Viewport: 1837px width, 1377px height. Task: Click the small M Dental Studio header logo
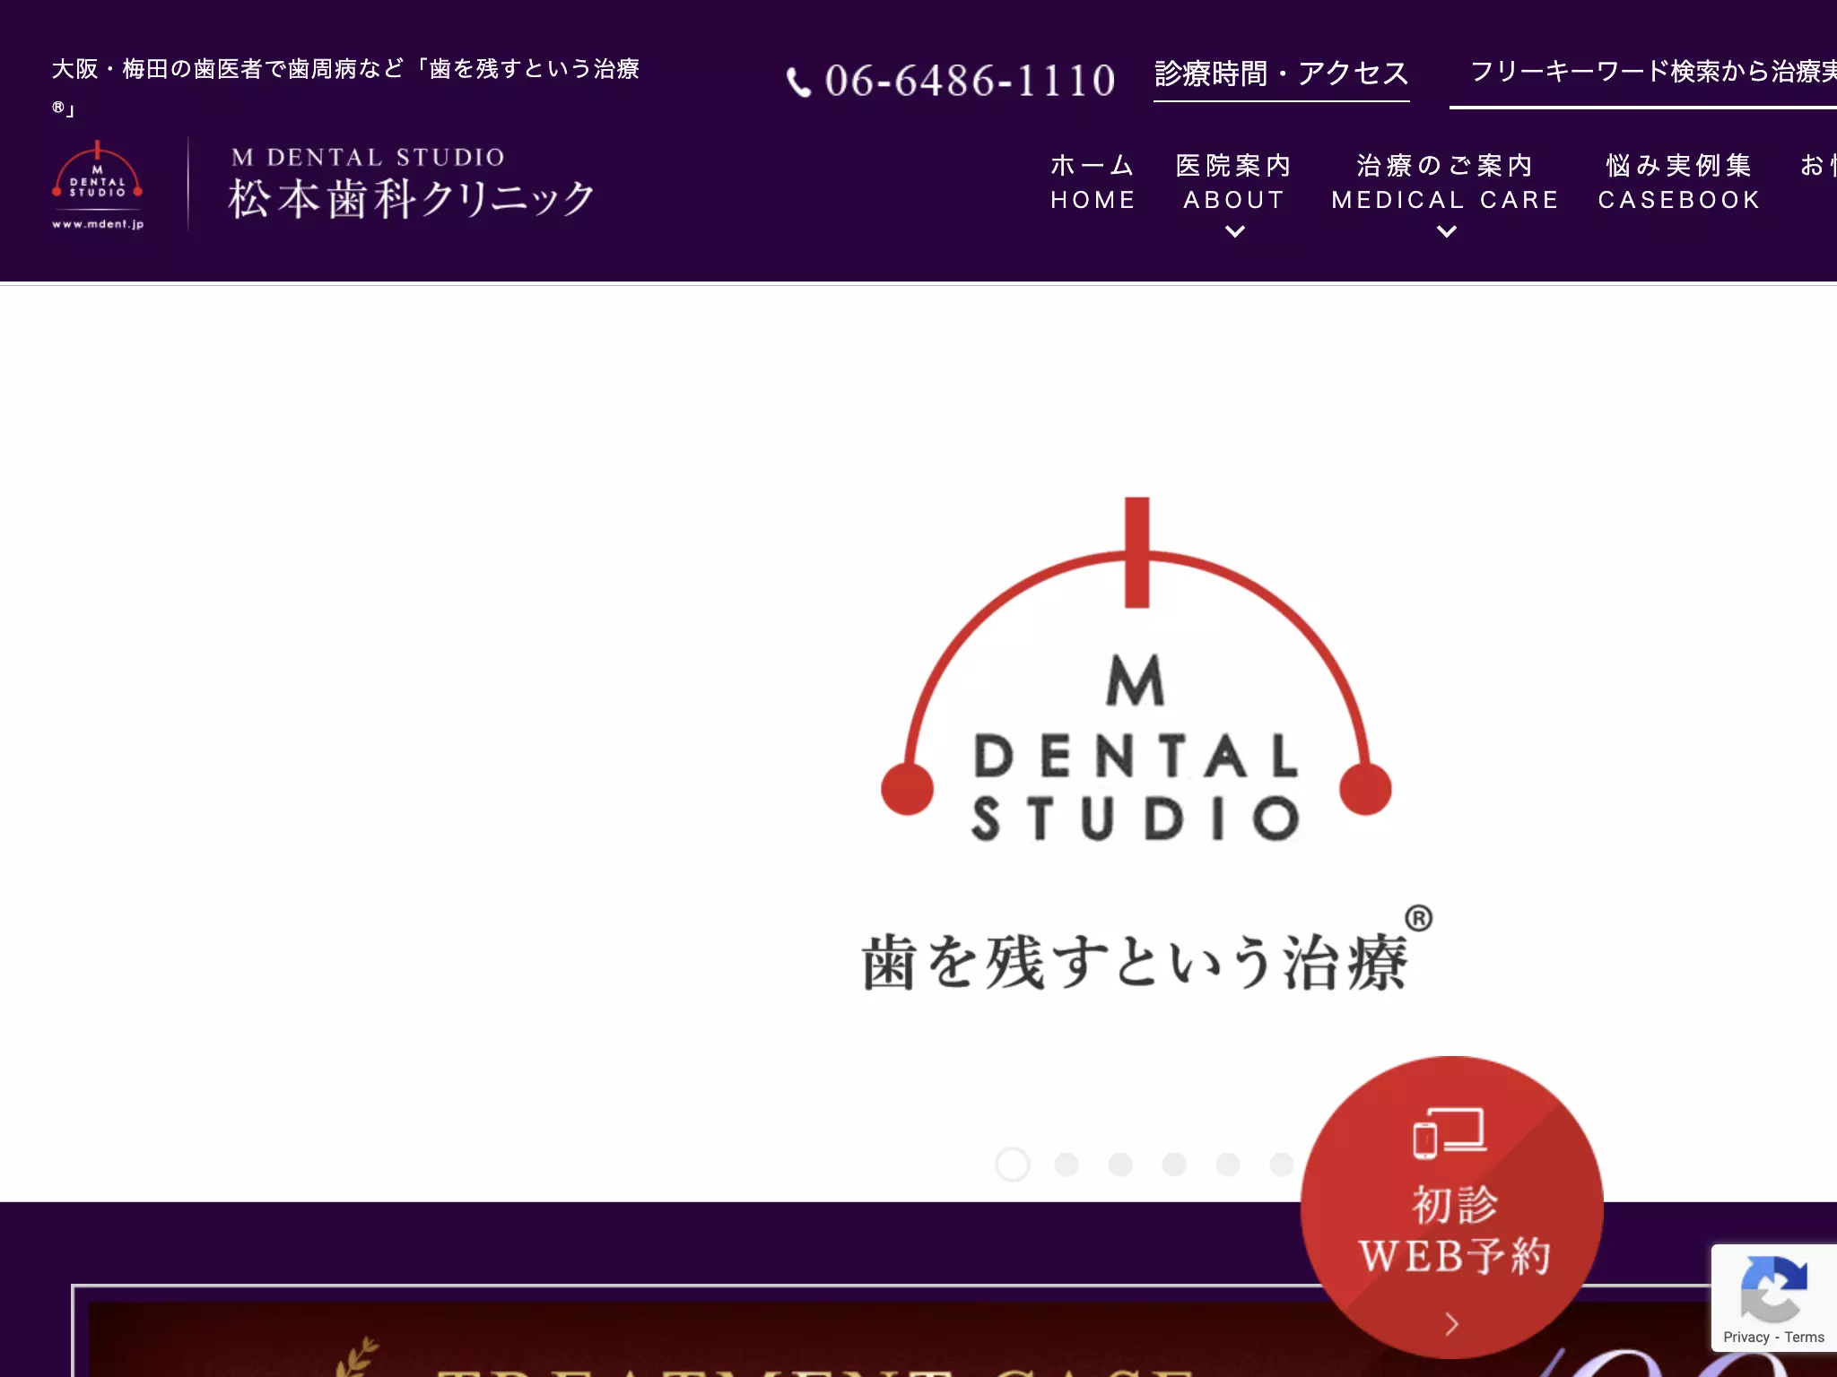[98, 186]
